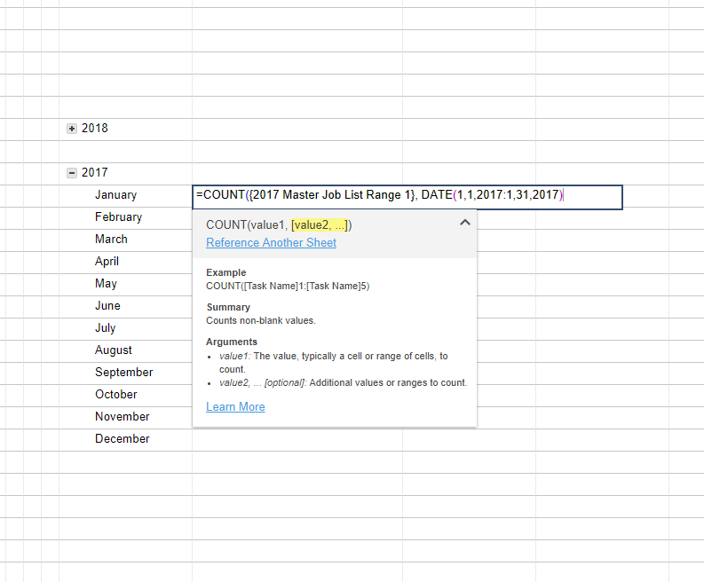Open the Learn More link

coord(235,407)
